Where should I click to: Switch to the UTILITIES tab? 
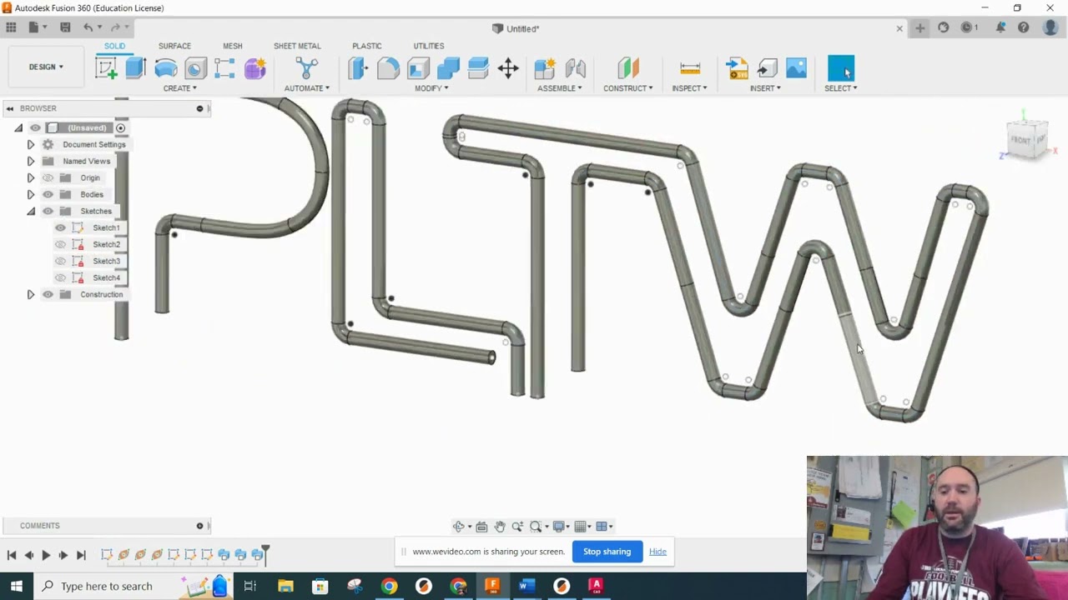pyautogui.click(x=429, y=46)
